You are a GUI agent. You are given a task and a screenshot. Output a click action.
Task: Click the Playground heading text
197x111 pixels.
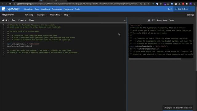click(8, 15)
